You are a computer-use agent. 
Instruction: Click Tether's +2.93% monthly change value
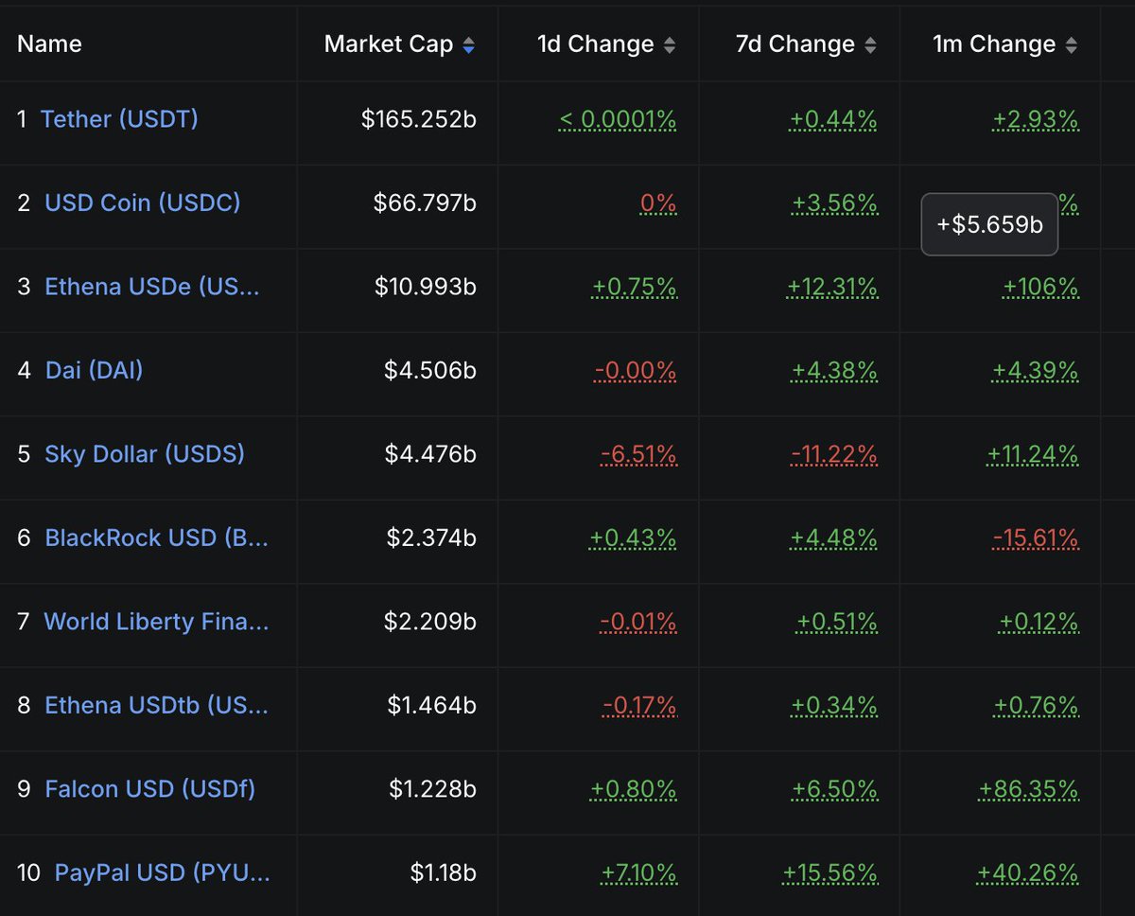[1035, 120]
